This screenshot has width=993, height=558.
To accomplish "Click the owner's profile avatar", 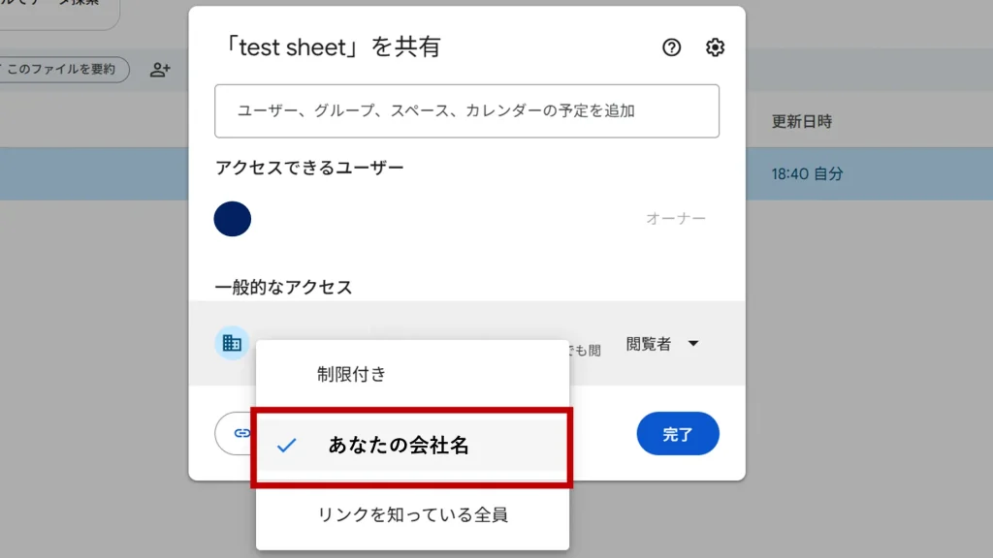I will pyautogui.click(x=233, y=219).
